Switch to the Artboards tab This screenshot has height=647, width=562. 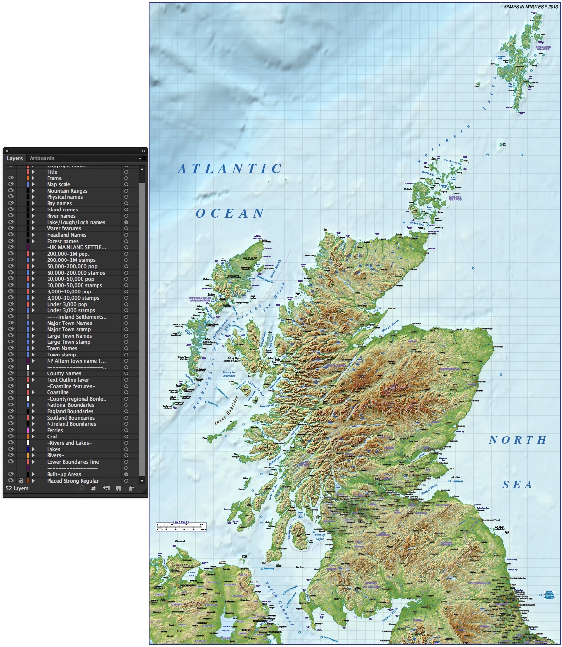pyautogui.click(x=43, y=158)
